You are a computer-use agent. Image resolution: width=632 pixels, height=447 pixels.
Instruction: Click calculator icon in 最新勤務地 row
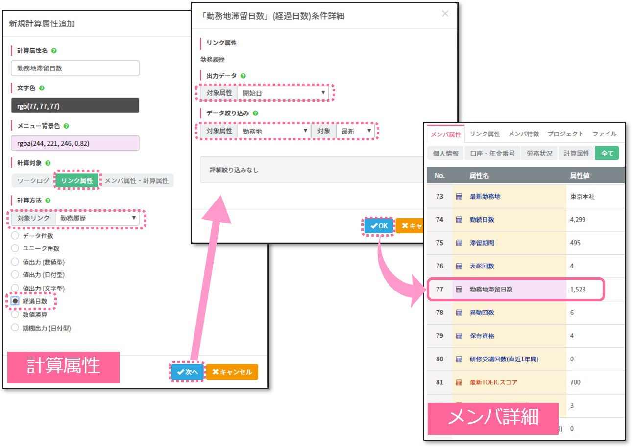click(x=459, y=197)
